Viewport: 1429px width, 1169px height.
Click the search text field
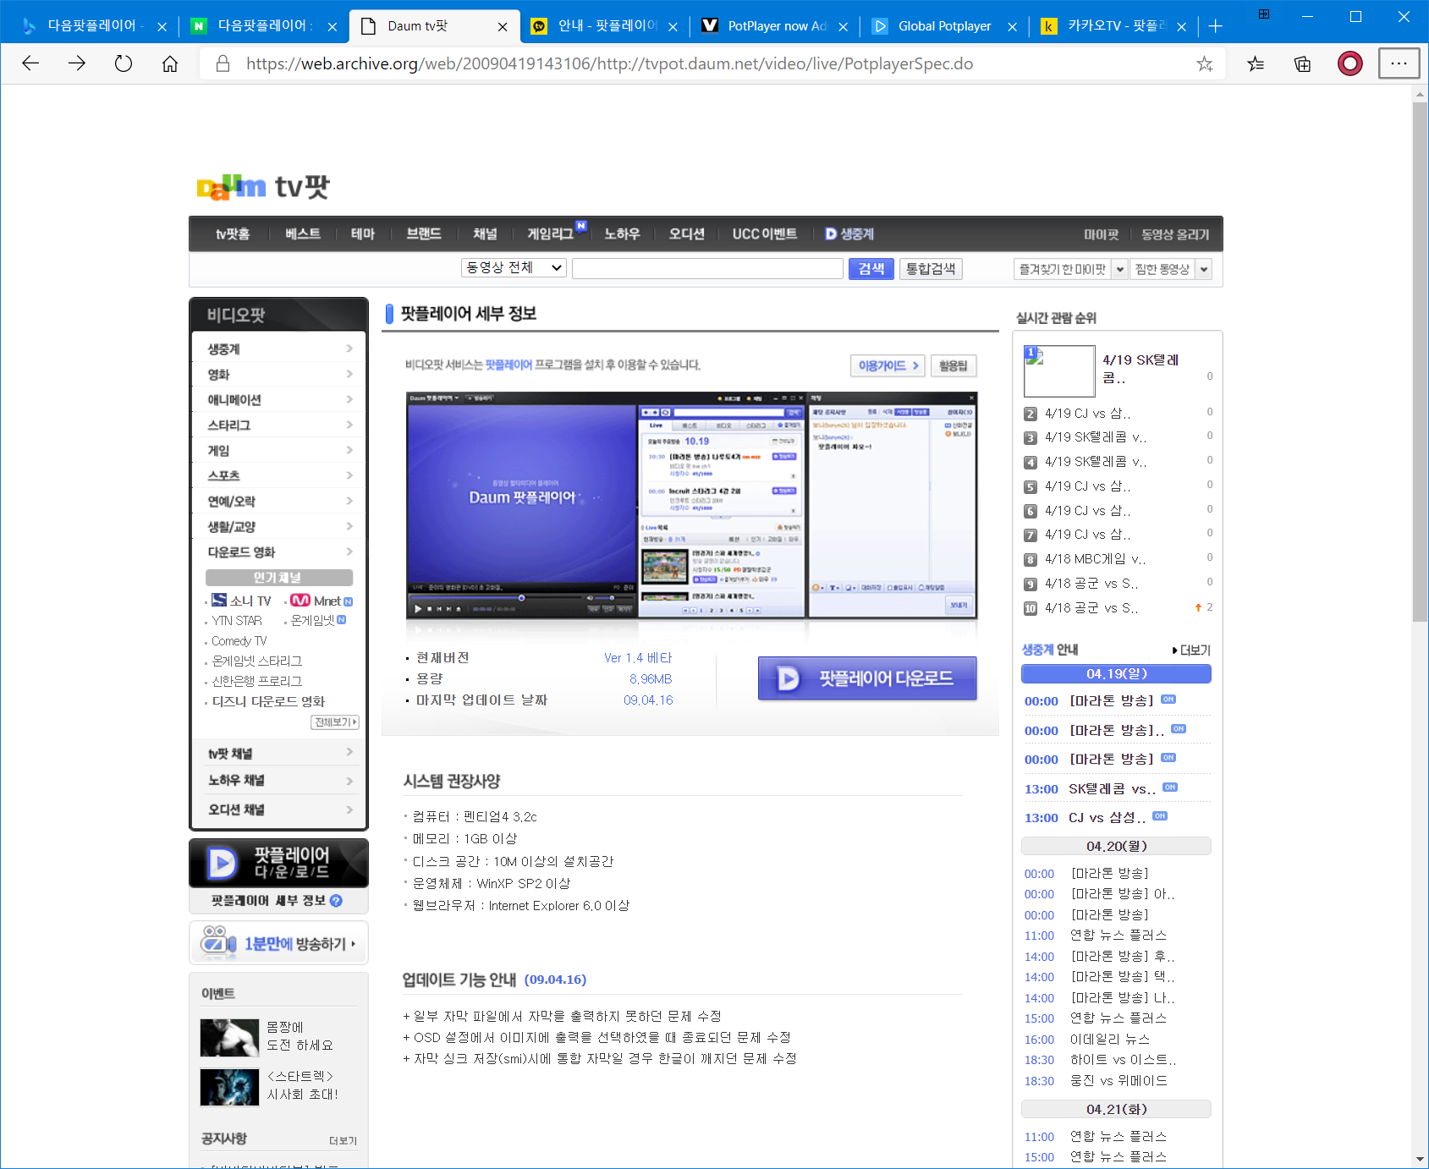(707, 268)
